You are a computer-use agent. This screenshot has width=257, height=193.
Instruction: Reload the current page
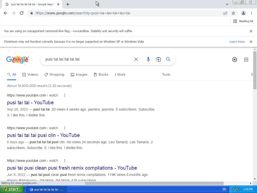tap(22, 13)
